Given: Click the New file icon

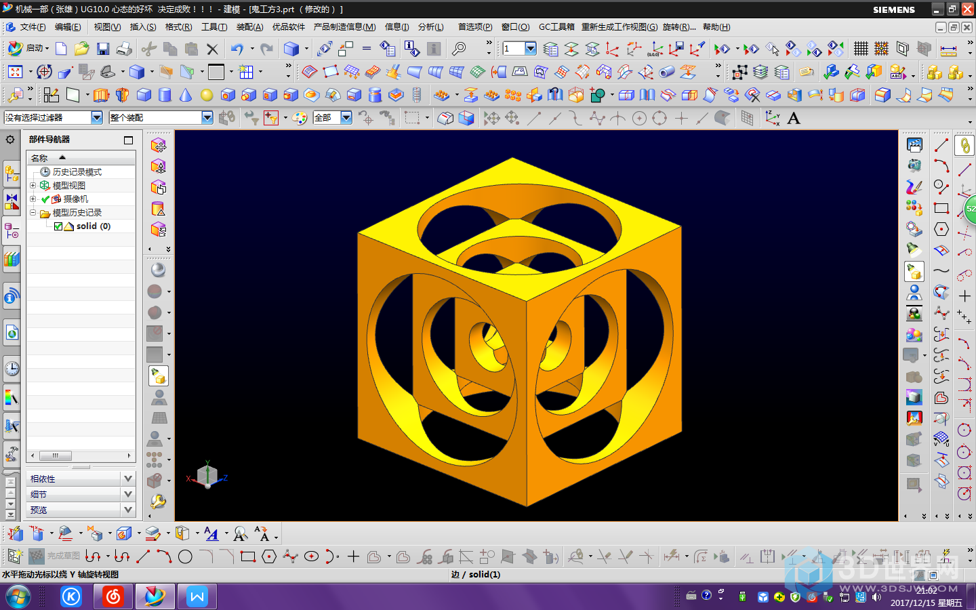Looking at the screenshot, I should 62,49.
